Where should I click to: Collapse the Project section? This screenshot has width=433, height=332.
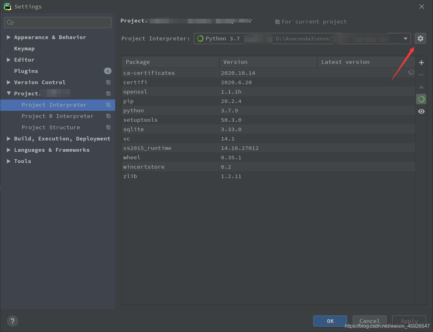coord(9,94)
